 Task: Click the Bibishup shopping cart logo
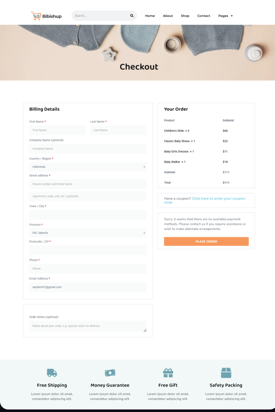pyautogui.click(x=36, y=15)
